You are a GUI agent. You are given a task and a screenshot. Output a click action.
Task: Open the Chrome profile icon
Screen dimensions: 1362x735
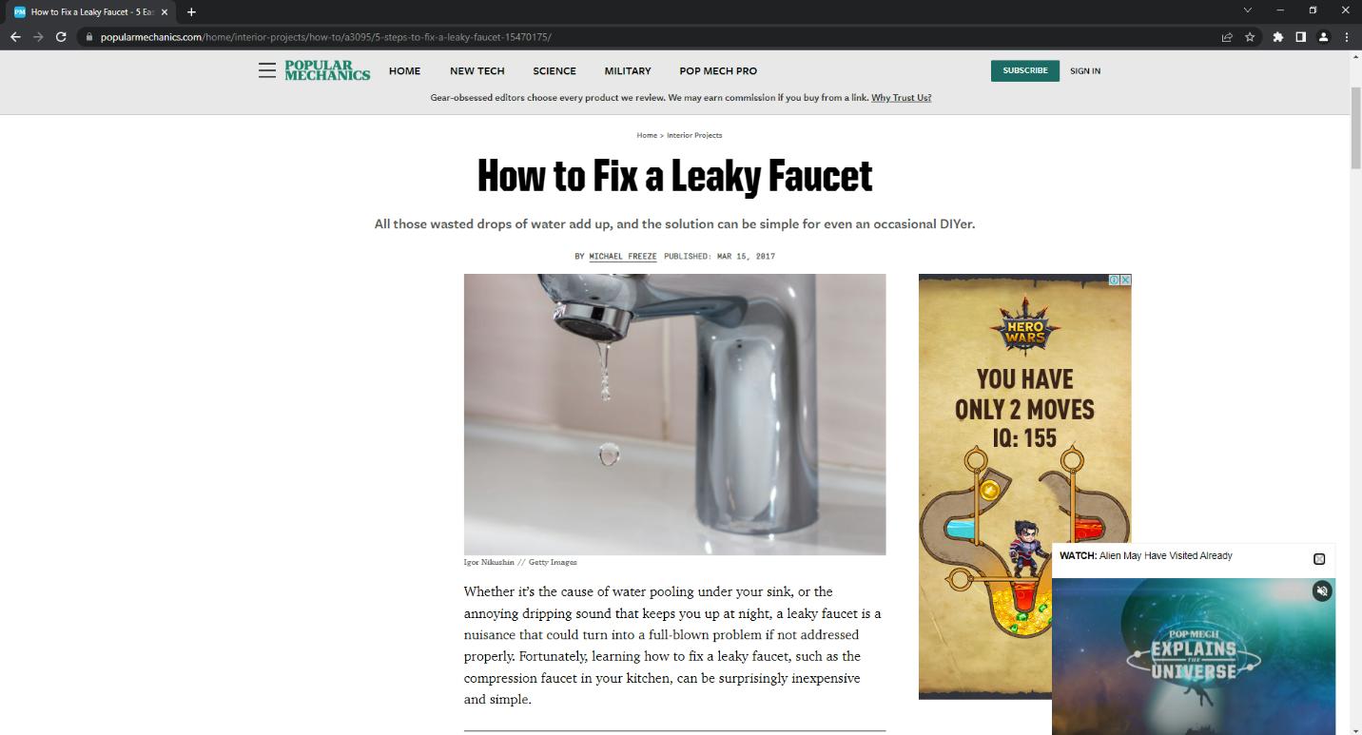1323,37
